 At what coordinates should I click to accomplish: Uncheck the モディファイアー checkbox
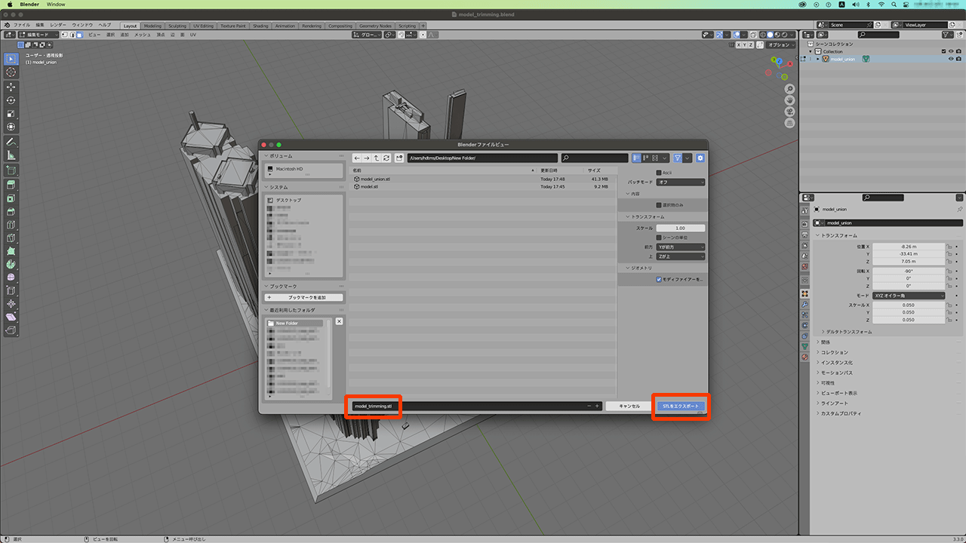[x=659, y=279]
